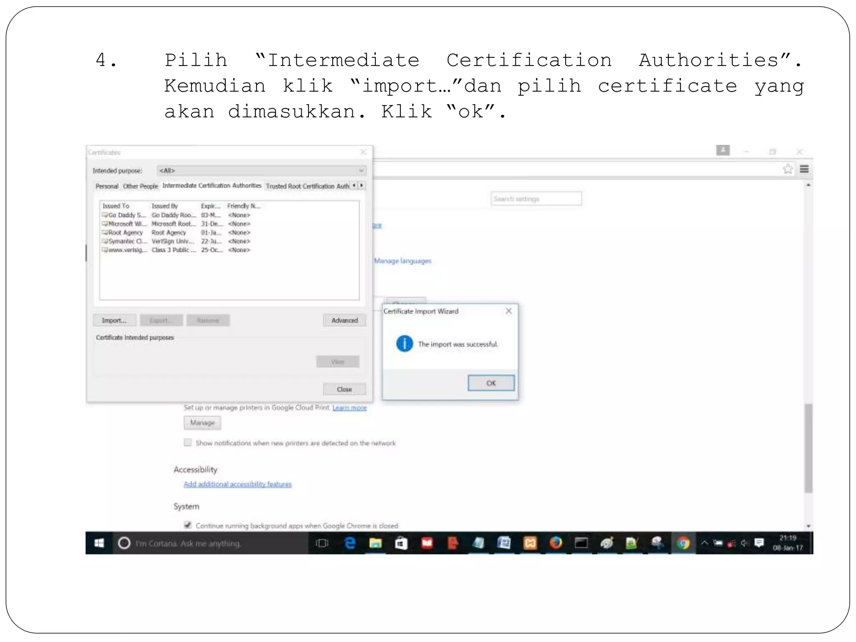Image resolution: width=856 pixels, height=642 pixels.
Task: Click the Import... button
Action: [115, 320]
